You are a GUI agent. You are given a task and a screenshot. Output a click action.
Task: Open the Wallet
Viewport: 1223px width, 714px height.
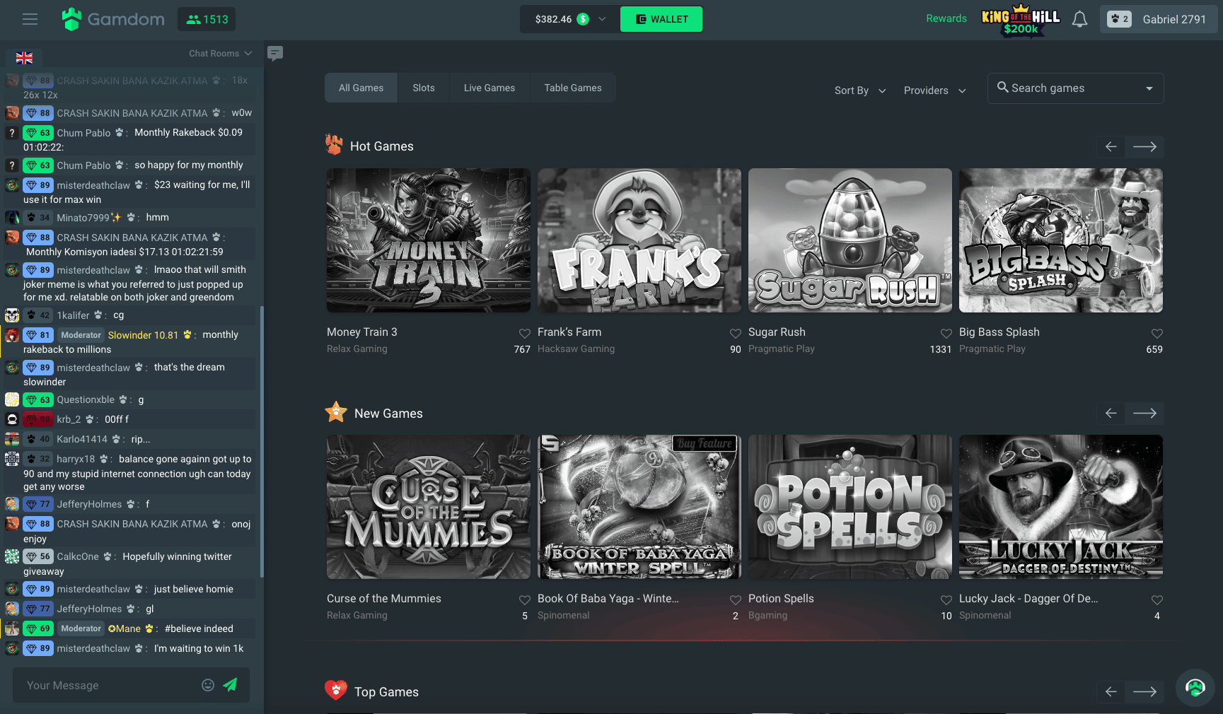point(661,19)
